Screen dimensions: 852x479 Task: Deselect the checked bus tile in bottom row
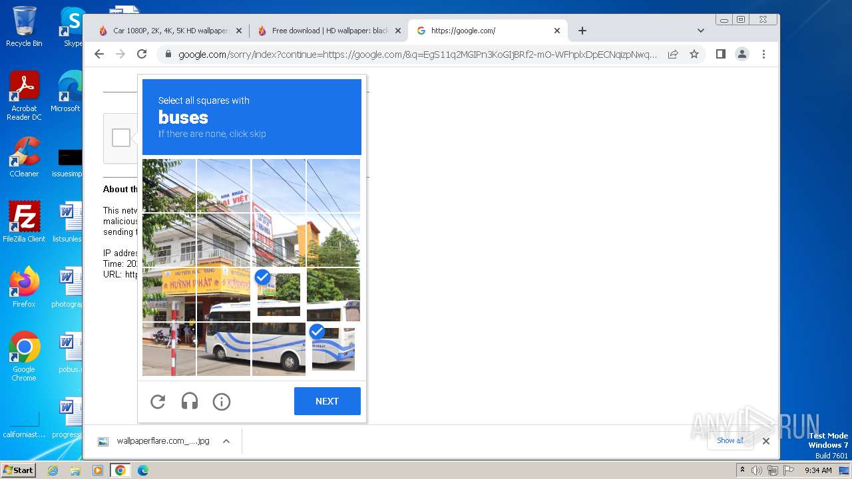pyautogui.click(x=333, y=349)
